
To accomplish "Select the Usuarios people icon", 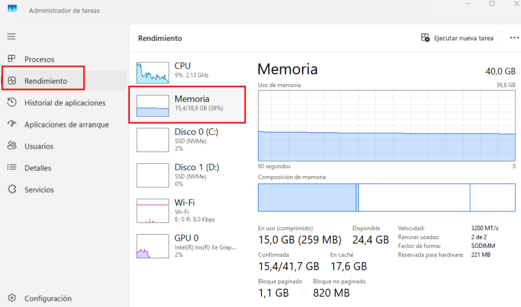I will 12,146.
